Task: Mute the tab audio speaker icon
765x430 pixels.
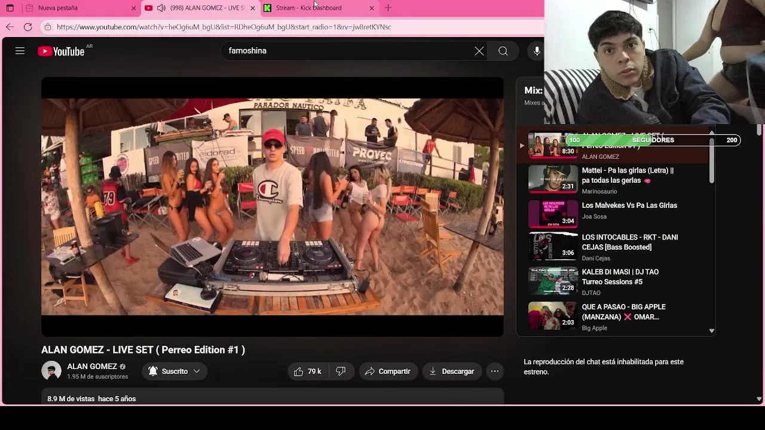Action: (161, 8)
